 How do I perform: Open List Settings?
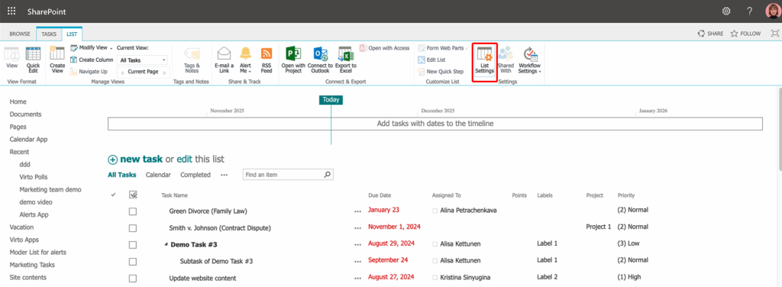click(x=485, y=61)
